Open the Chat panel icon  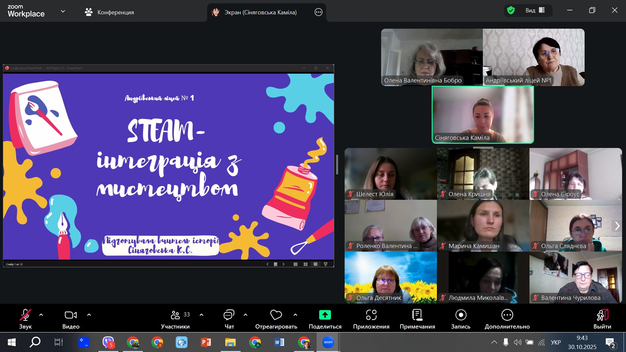pos(229,315)
